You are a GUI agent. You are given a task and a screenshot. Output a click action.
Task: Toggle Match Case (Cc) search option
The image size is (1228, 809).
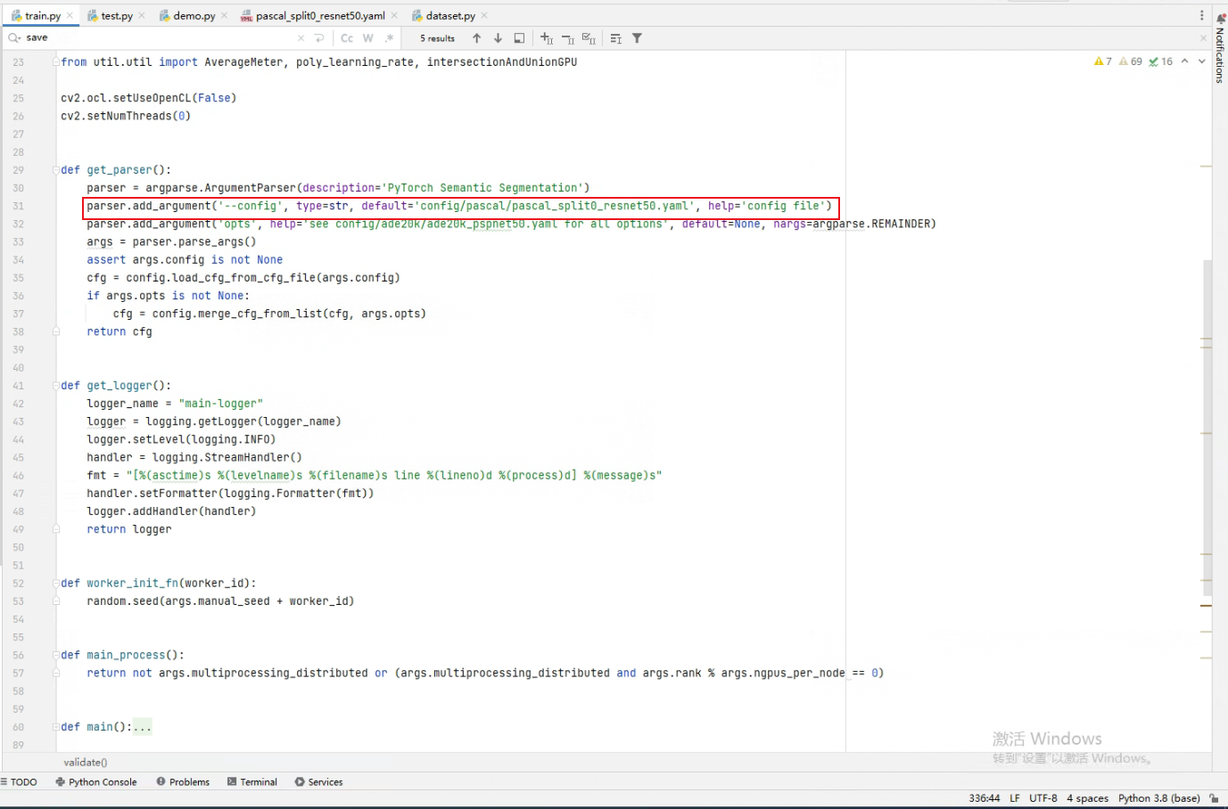coord(347,38)
